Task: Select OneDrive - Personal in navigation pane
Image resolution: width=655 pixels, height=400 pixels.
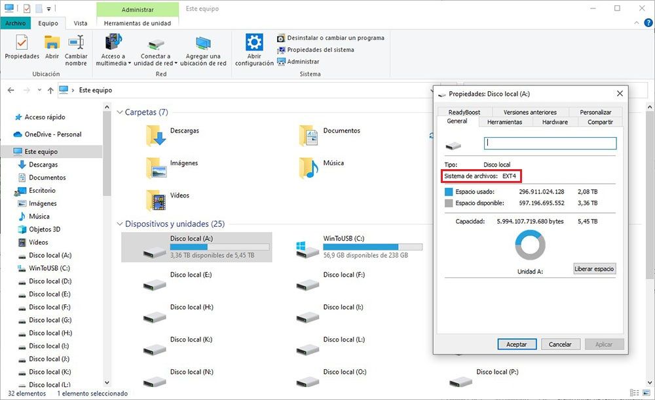Action: point(52,134)
